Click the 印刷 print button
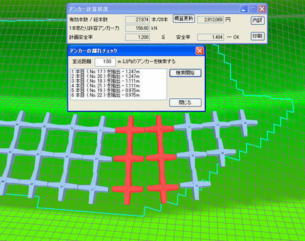The height and width of the screenshot is (241, 305). (258, 36)
